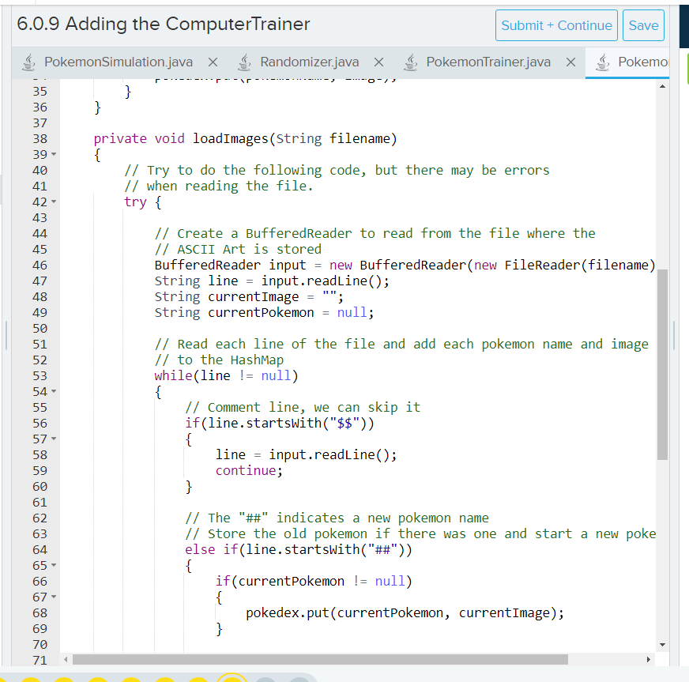
Task: Close the Randomizer.java tab
Action: coord(378,61)
